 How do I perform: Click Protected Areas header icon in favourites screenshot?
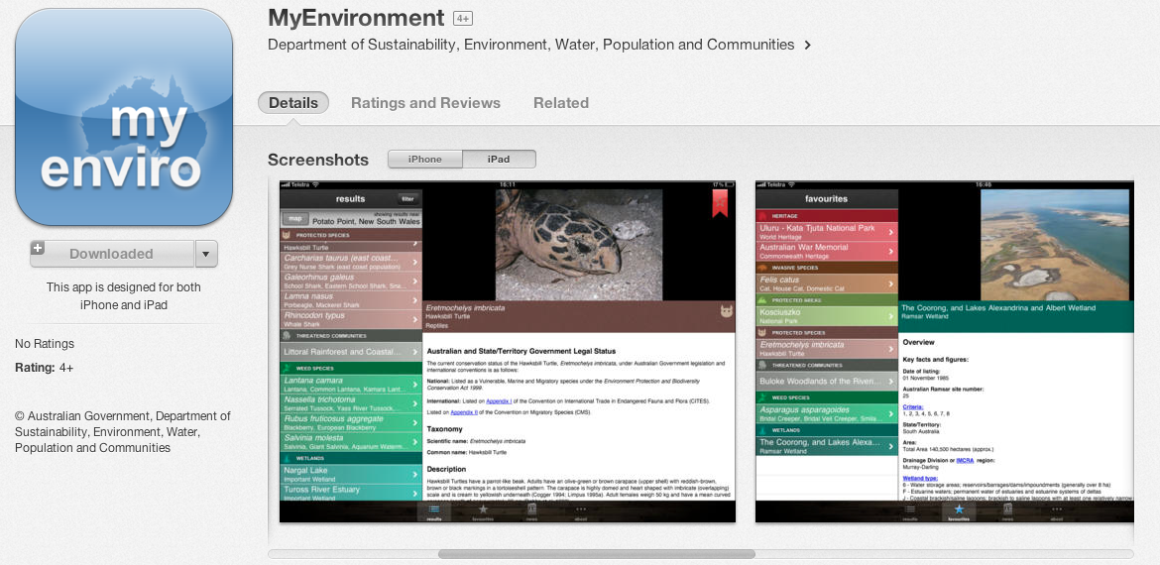762,300
